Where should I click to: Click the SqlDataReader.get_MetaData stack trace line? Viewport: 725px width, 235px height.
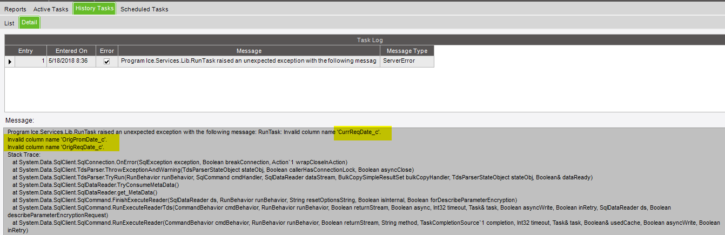click(x=85, y=192)
